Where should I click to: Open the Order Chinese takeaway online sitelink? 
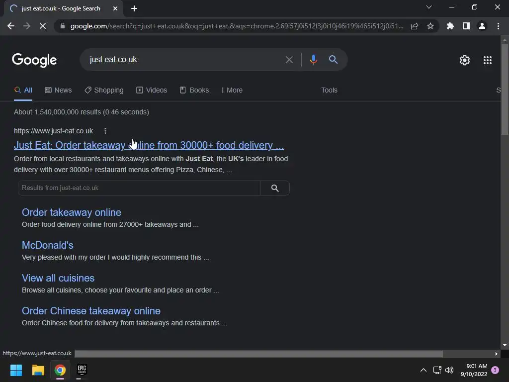pyautogui.click(x=91, y=311)
